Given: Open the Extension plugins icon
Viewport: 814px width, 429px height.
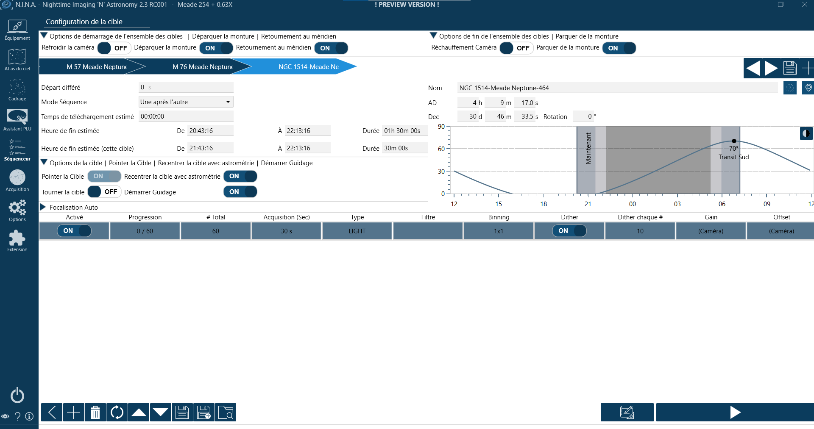Looking at the screenshot, I should coord(17,241).
